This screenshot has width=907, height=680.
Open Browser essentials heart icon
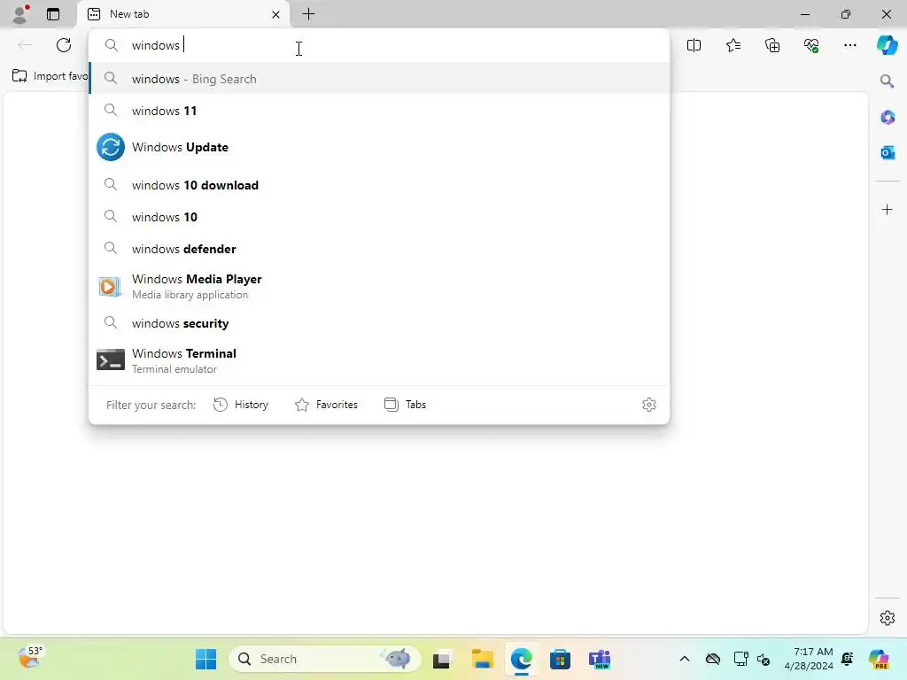point(811,45)
